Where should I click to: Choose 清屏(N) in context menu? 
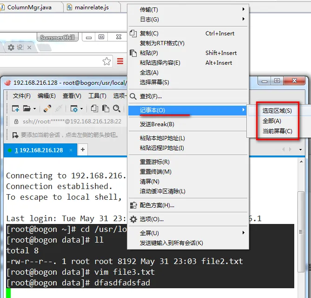(188, 182)
